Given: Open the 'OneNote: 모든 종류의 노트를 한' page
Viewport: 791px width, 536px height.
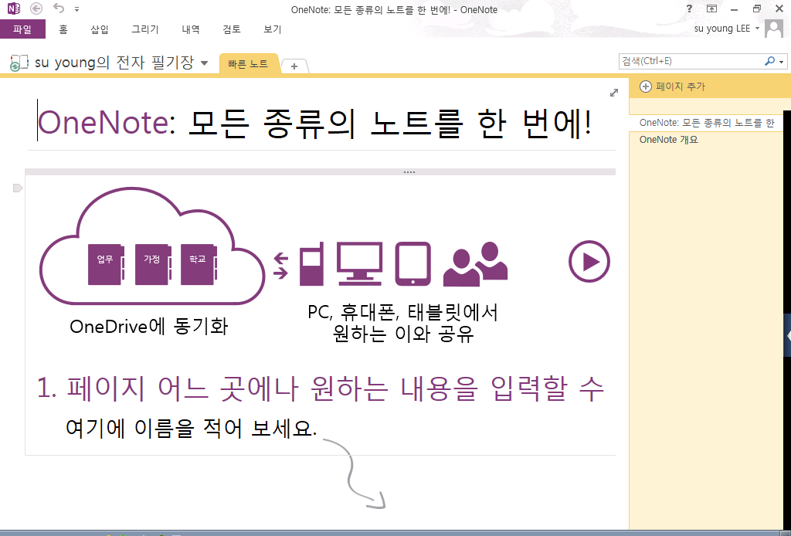Looking at the screenshot, I should pos(706,123).
